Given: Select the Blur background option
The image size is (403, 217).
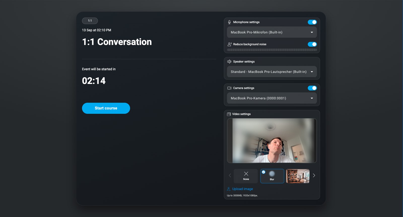Looking at the screenshot, I should pos(272,176).
